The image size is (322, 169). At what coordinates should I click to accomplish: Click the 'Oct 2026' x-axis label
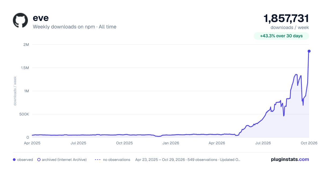(x=309, y=143)
